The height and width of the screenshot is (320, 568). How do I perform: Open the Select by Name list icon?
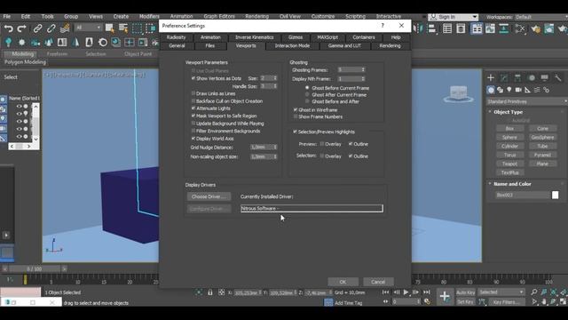pyautogui.click(x=123, y=28)
